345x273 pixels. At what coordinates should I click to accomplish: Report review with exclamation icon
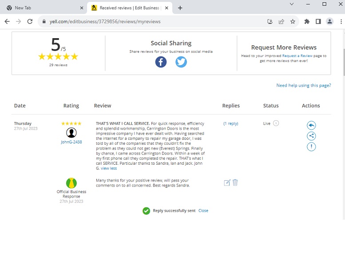pos(311,146)
